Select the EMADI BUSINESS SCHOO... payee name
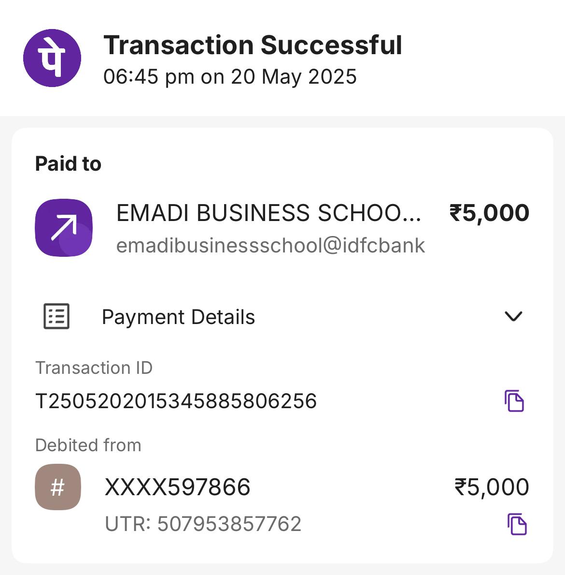Image resolution: width=565 pixels, height=575 pixels. [268, 213]
